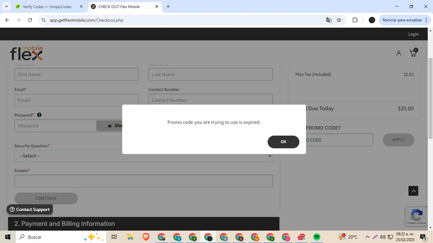This screenshot has width=433, height=243.
Task: Close the Verify Codes tab
Action: 81,7
